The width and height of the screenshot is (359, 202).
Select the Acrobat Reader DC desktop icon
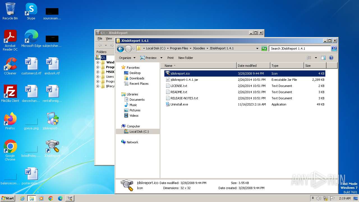10,40
